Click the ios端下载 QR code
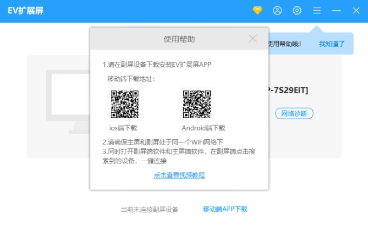 pos(125,104)
